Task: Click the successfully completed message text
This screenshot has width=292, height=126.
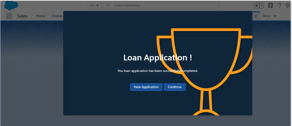Action: (x=158, y=71)
